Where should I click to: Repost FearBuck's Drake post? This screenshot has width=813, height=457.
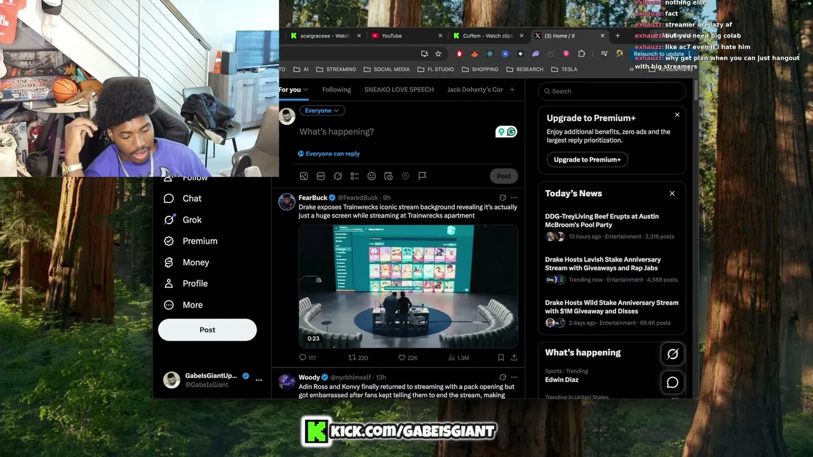point(358,358)
